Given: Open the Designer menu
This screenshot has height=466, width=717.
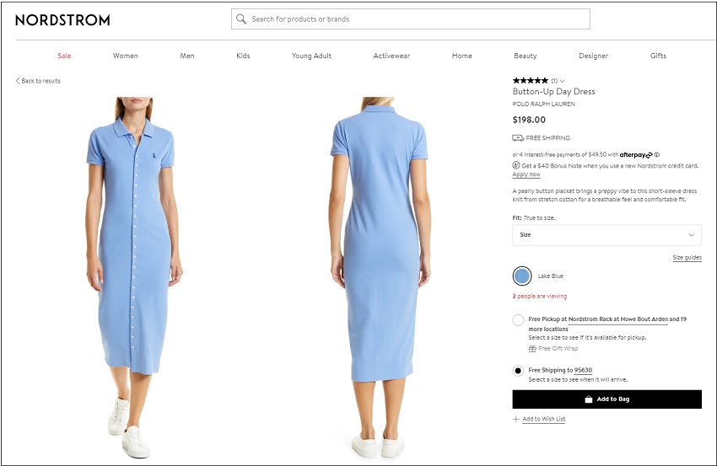Looking at the screenshot, I should (x=594, y=56).
